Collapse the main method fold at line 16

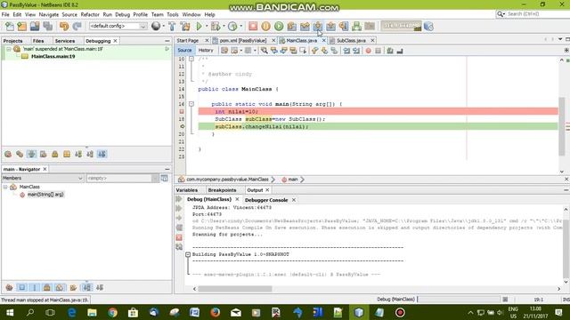pyautogui.click(x=191, y=104)
